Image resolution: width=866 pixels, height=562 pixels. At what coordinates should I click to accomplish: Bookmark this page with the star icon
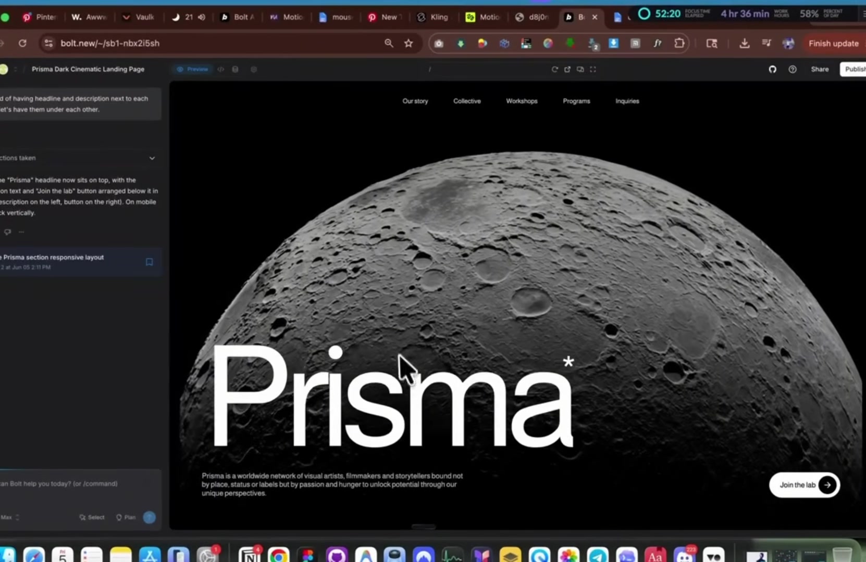409,43
